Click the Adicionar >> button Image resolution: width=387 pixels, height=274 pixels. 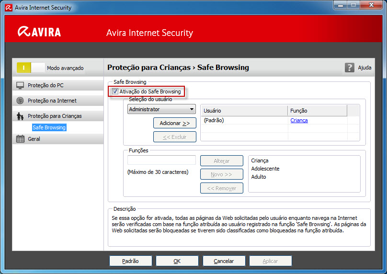tap(175, 123)
